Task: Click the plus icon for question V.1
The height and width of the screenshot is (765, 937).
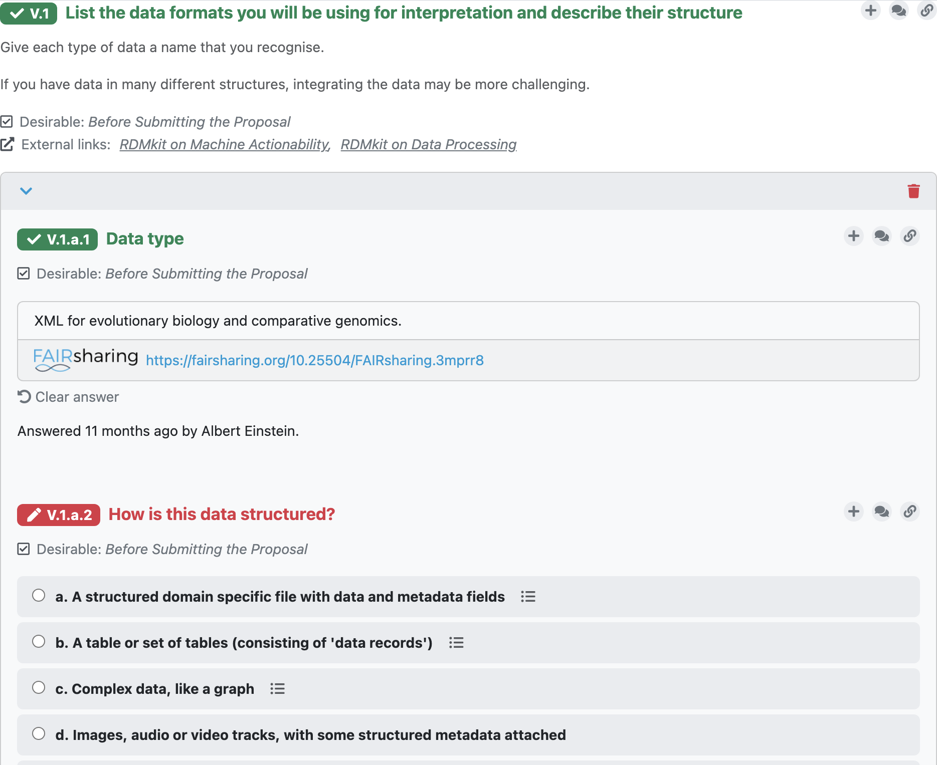Action: click(x=871, y=11)
